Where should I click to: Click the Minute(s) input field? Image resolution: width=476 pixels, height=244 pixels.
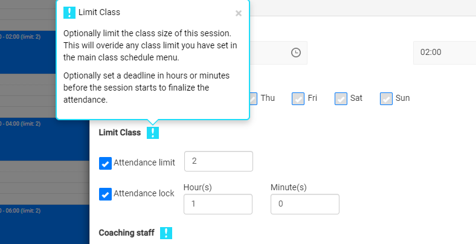point(305,204)
